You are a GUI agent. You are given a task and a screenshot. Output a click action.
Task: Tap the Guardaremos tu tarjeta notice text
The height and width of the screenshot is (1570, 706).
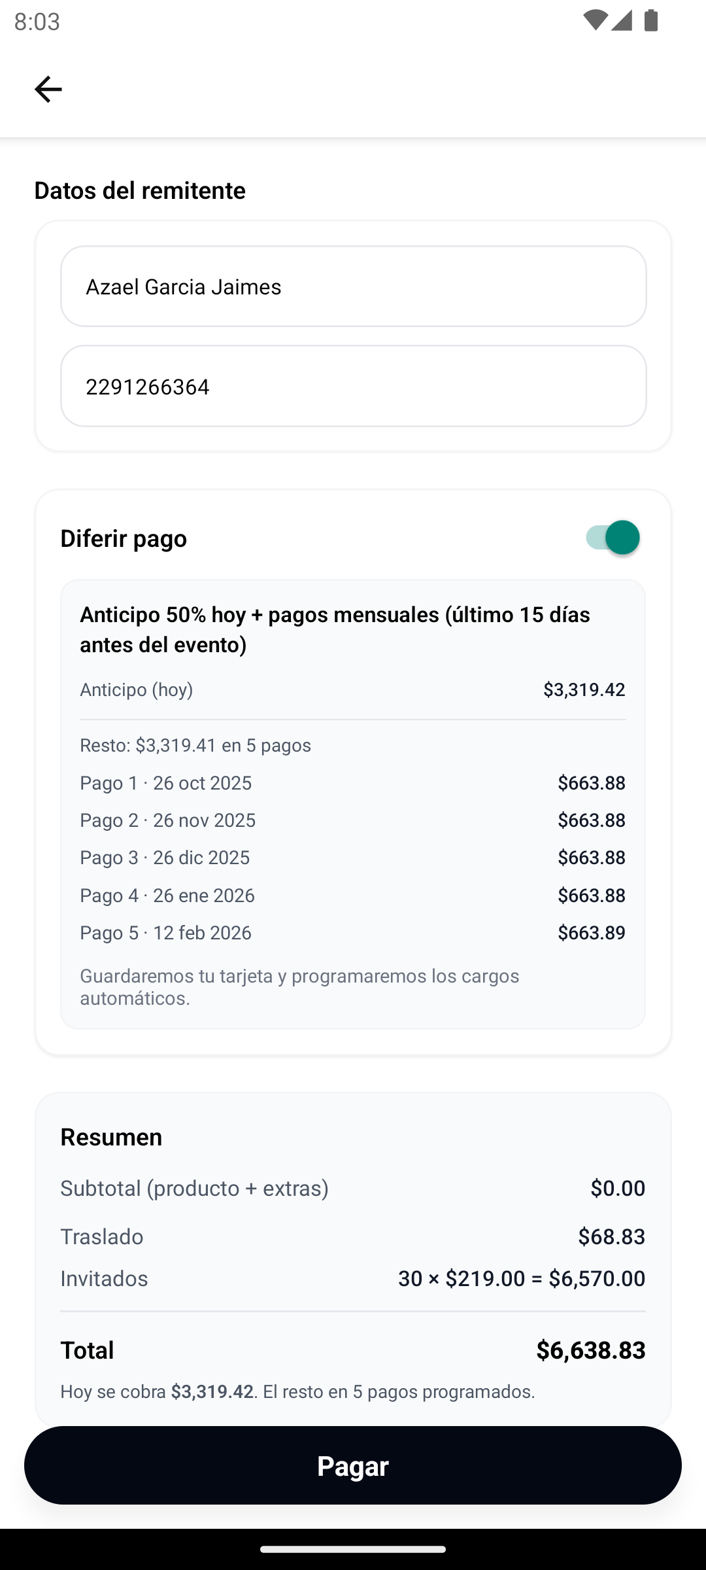pos(299,987)
